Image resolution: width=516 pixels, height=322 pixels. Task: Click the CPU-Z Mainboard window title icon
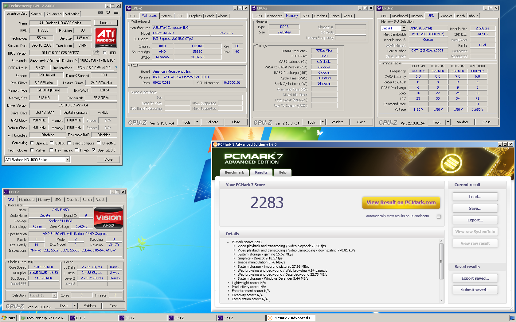(129, 8)
